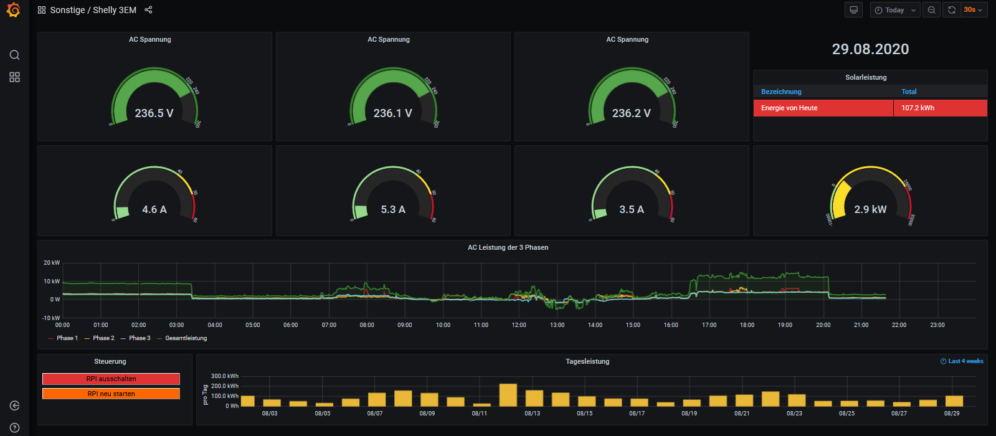This screenshot has width=996, height=436.
Task: Cycle view mode with monitor icon
Action: 853,10
